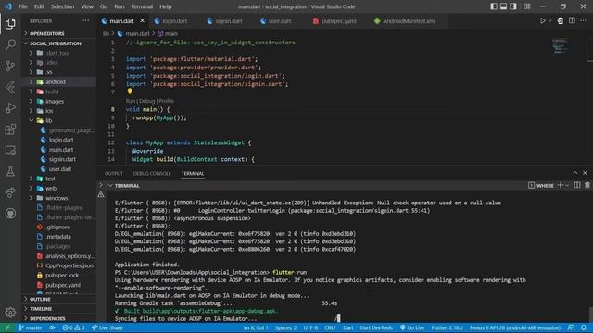The width and height of the screenshot is (593, 333).
Task: Toggle secondary side bar layout icon
Action: click(513, 6)
